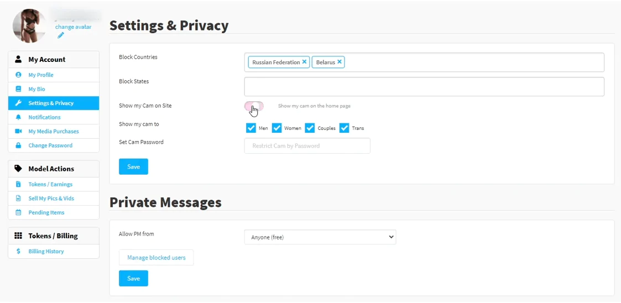Click the Restrict Cam by Password field

307,146
